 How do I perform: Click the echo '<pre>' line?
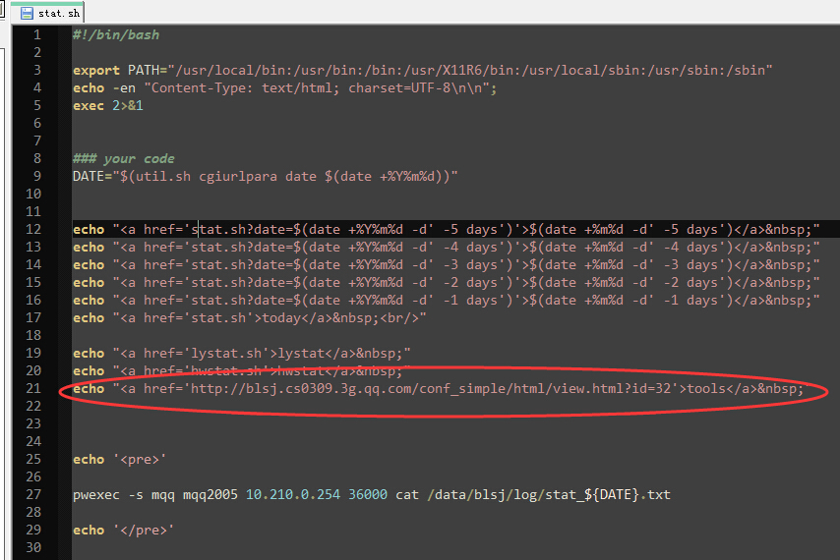(120, 459)
